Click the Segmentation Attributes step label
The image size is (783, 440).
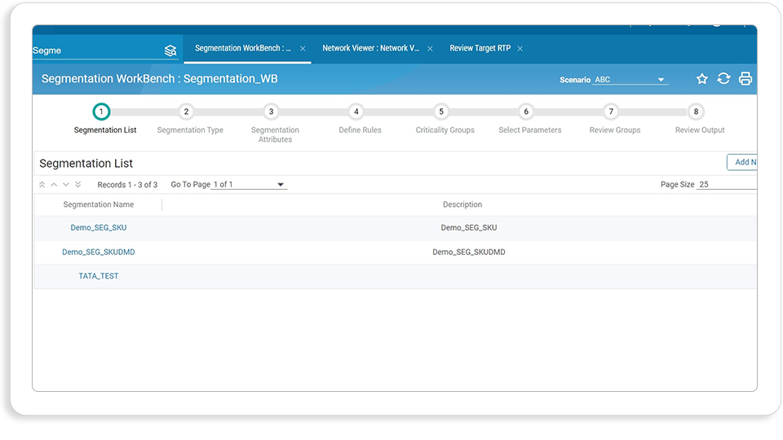(275, 134)
